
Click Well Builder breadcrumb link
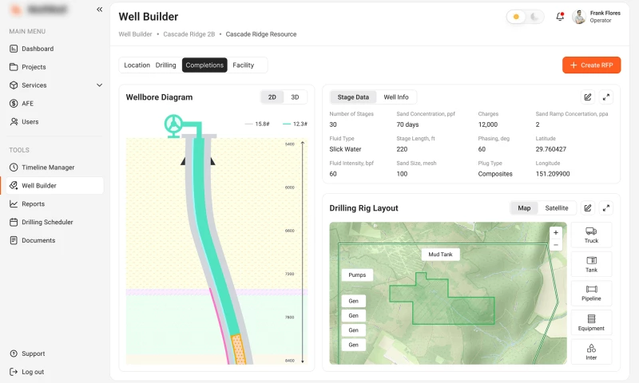(x=135, y=34)
